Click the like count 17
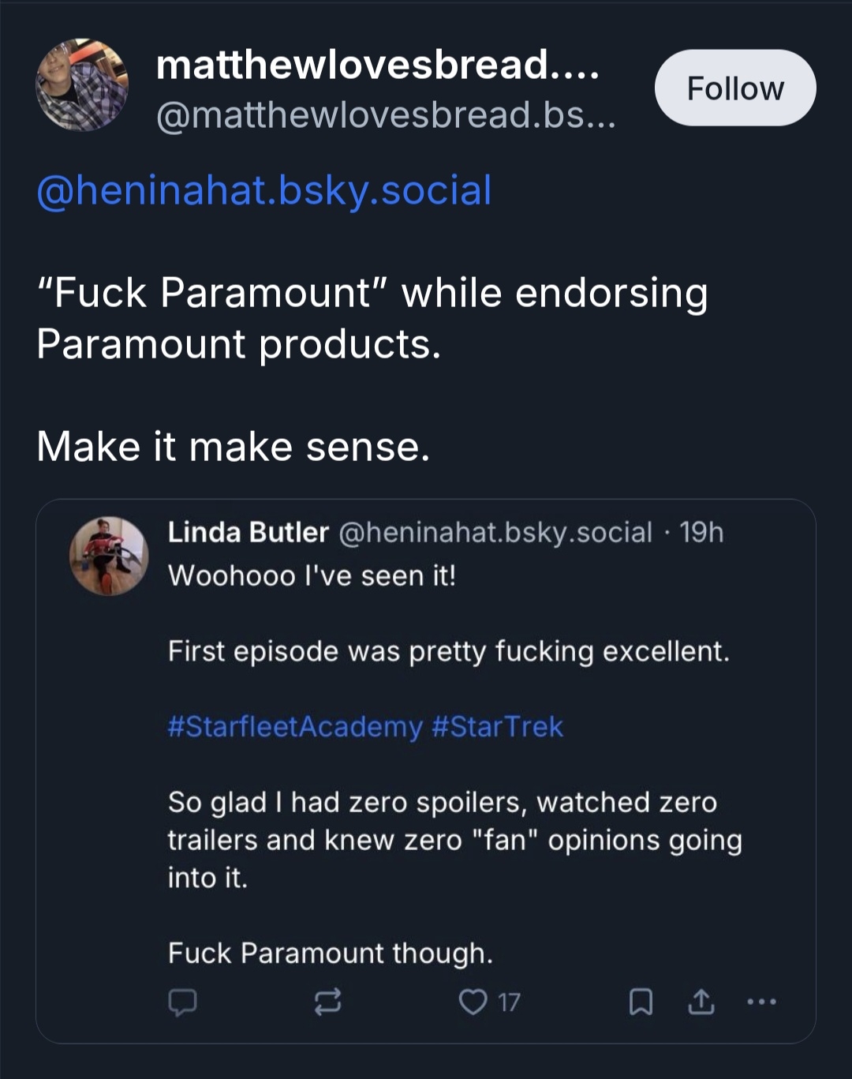 [x=509, y=1002]
